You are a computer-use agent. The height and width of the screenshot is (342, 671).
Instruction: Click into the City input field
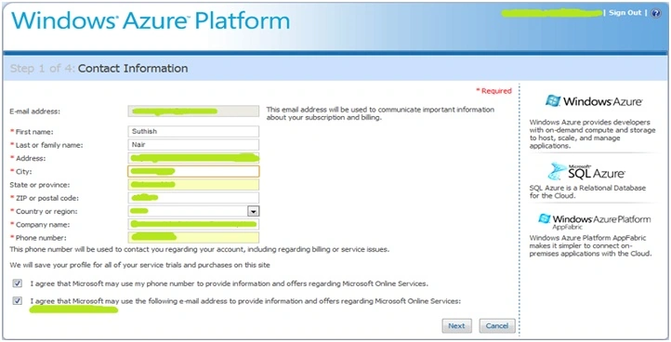pyautogui.click(x=193, y=171)
